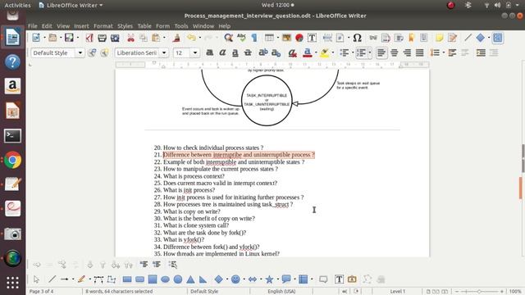Viewport: 525px width, 295px height.
Task: Click the Export as PDF icon
Action: click(89, 38)
